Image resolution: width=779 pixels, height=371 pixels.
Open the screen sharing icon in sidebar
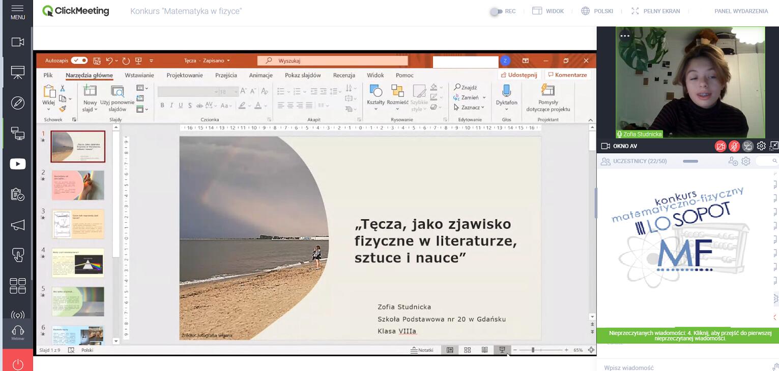tap(18, 133)
